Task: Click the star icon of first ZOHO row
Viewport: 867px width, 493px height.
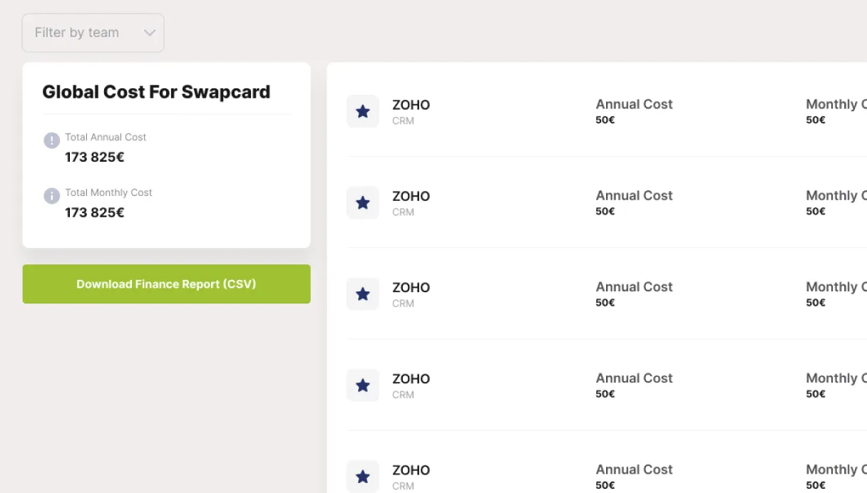Action: [x=363, y=111]
